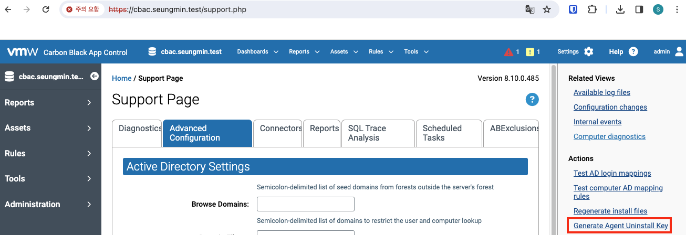Expand the Tools section in the sidebar
This screenshot has height=235, width=686.
click(x=48, y=178)
